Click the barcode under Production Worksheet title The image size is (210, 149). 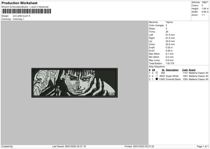[x=27, y=11]
